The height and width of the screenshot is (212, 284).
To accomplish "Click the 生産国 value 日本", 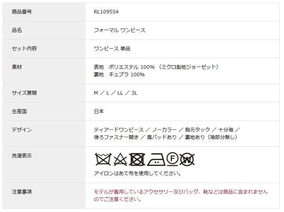I will (99, 111).
